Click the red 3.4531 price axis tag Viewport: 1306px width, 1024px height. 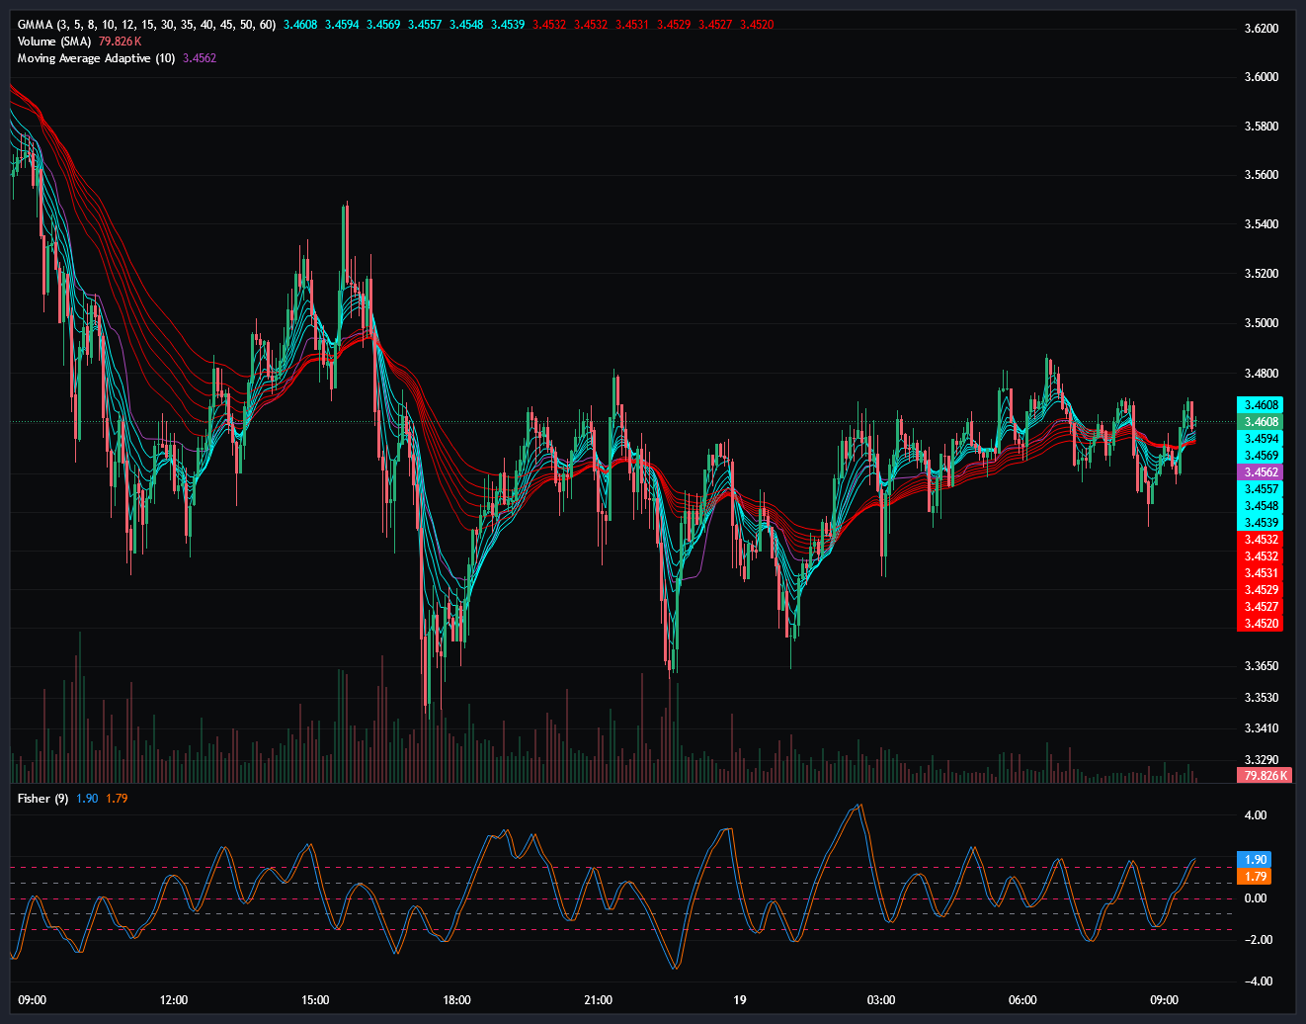[x=1260, y=573]
